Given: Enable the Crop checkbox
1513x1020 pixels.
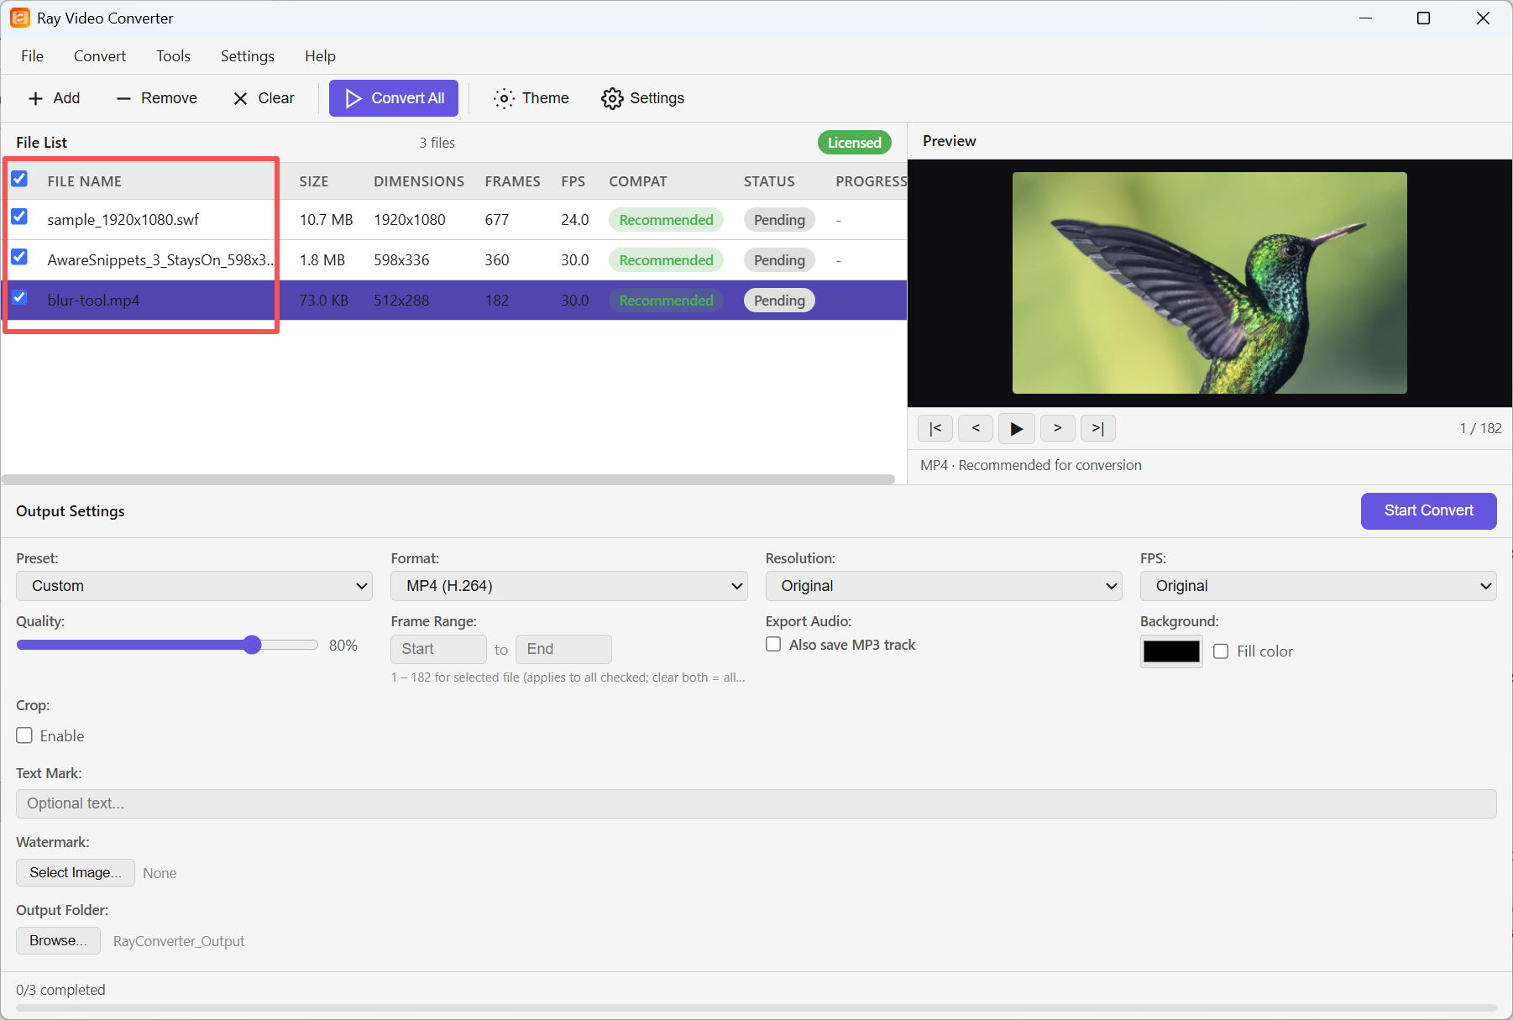Looking at the screenshot, I should [24, 735].
